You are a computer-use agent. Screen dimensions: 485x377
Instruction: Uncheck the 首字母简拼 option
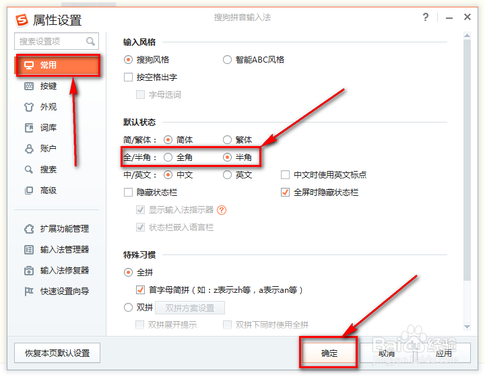pyautogui.click(x=140, y=290)
